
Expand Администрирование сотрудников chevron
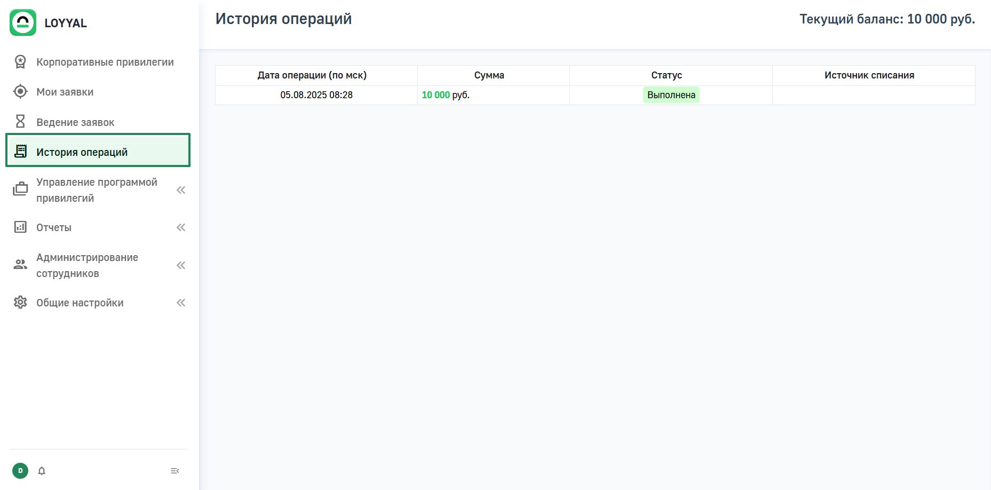pos(181,265)
